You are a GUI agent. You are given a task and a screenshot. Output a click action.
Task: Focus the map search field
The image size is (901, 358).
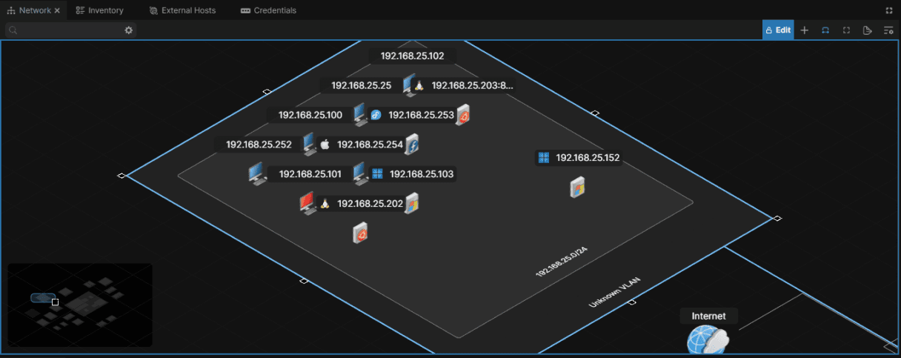(x=70, y=30)
